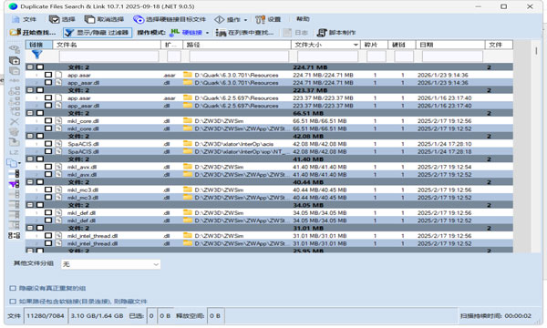
Task: Click the X delete icon in left sidebar
Action: (x=15, y=122)
